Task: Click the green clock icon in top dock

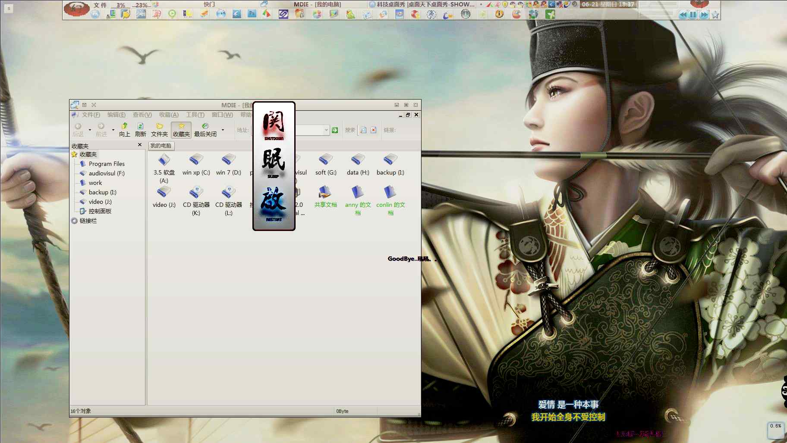Action: pyautogui.click(x=172, y=14)
